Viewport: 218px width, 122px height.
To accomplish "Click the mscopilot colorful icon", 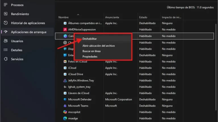I will (x=65, y=112).
